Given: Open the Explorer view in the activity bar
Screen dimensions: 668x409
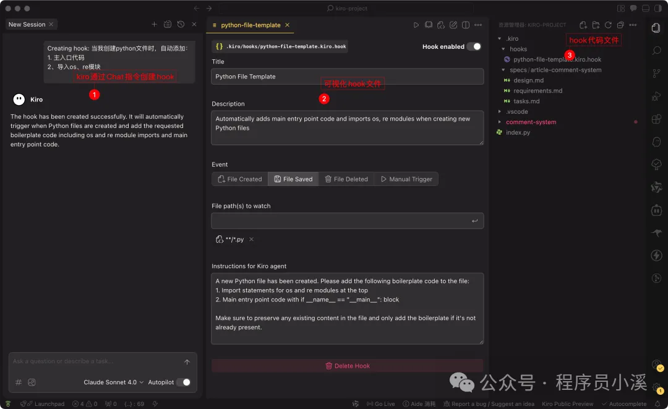Looking at the screenshot, I should pyautogui.click(x=656, y=28).
